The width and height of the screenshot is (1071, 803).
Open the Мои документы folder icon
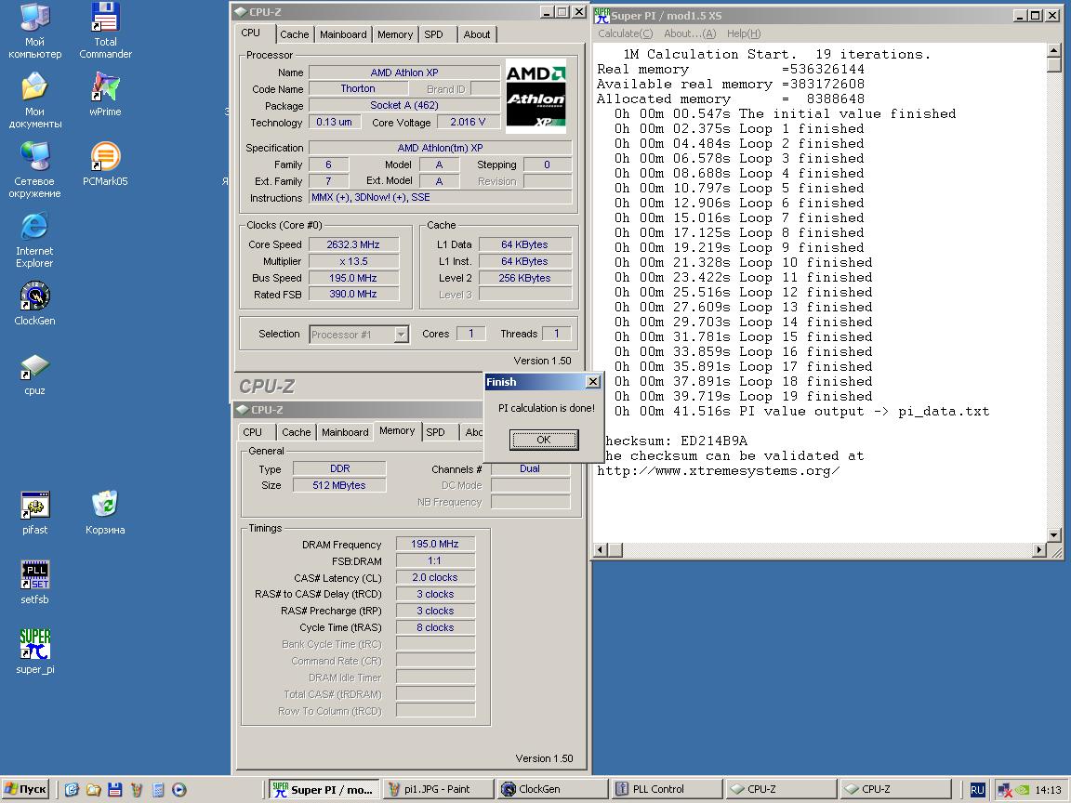point(34,101)
